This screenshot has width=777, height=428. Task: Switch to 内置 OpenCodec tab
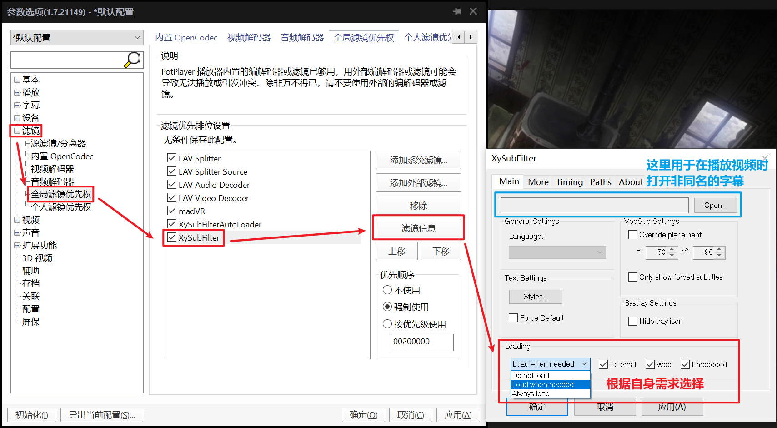point(186,38)
